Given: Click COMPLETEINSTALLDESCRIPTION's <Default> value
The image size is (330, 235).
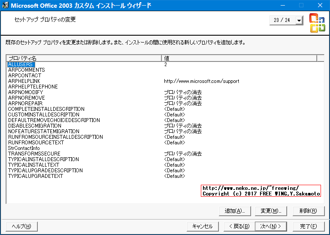Looking at the screenshot, I should 175,109.
